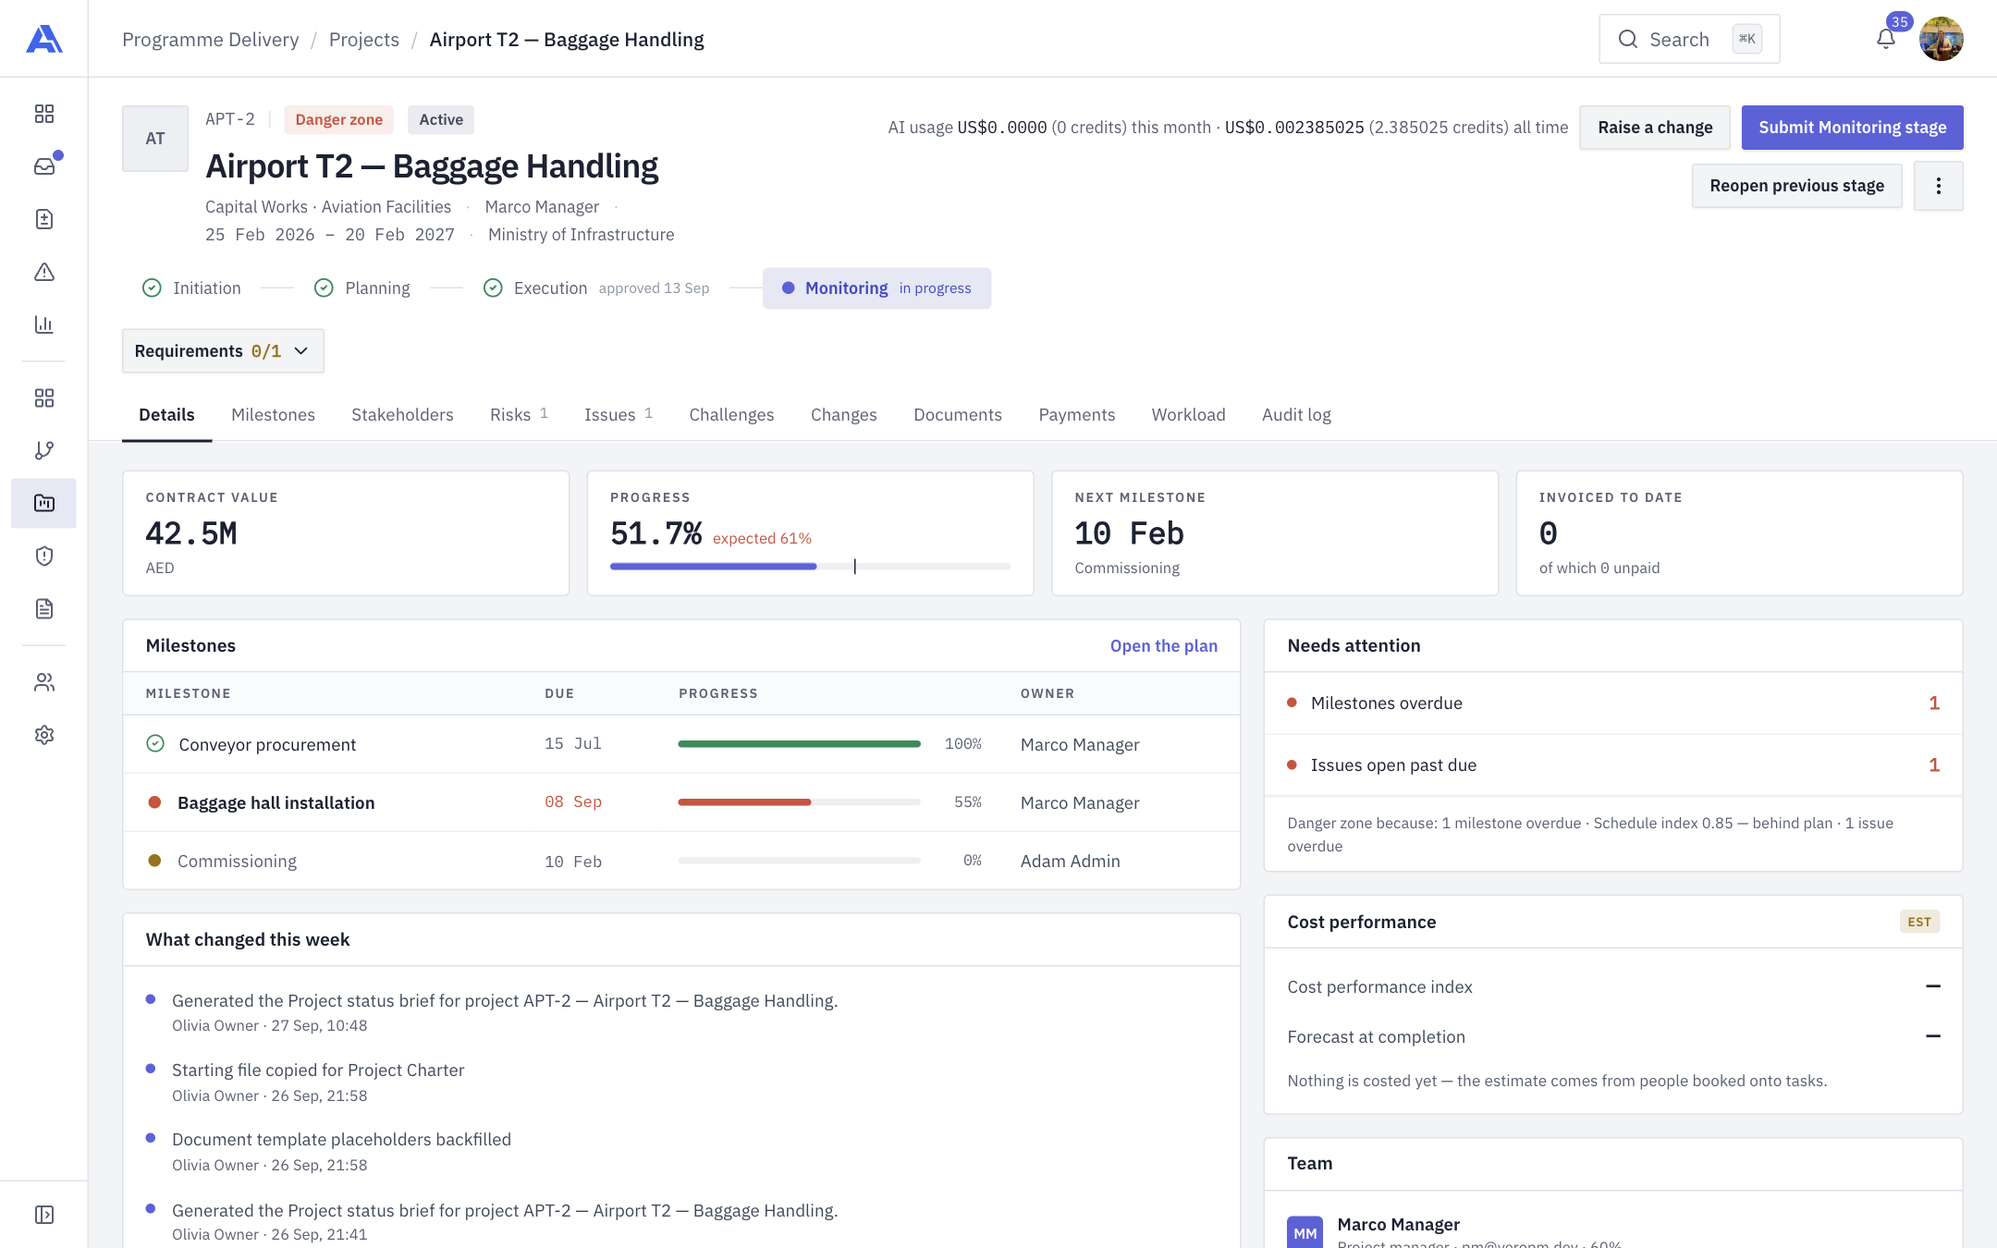Click the app logo in the top-left corner

pyautogui.click(x=43, y=39)
